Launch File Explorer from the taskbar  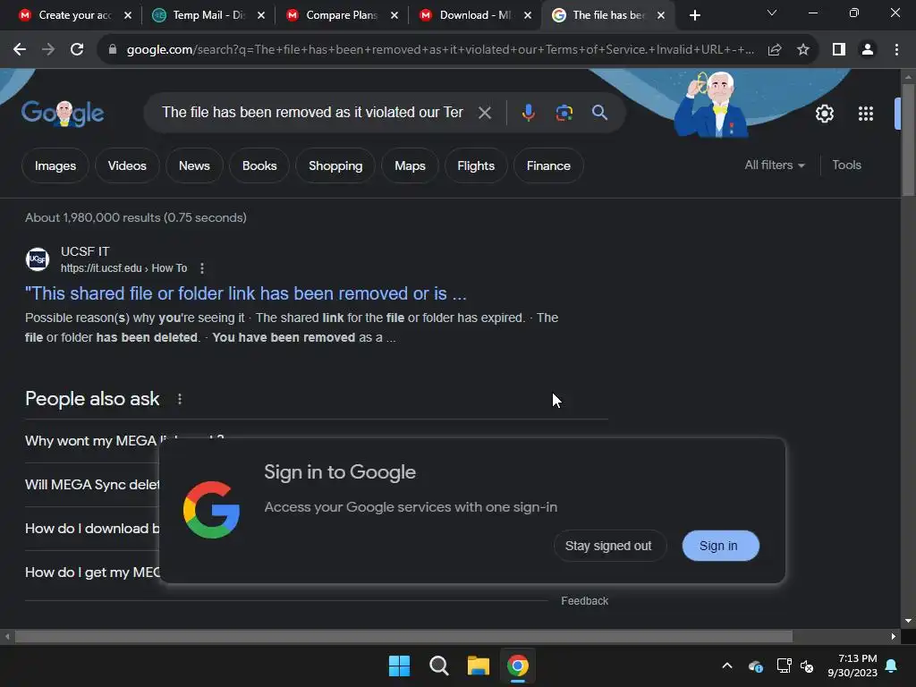point(479,666)
